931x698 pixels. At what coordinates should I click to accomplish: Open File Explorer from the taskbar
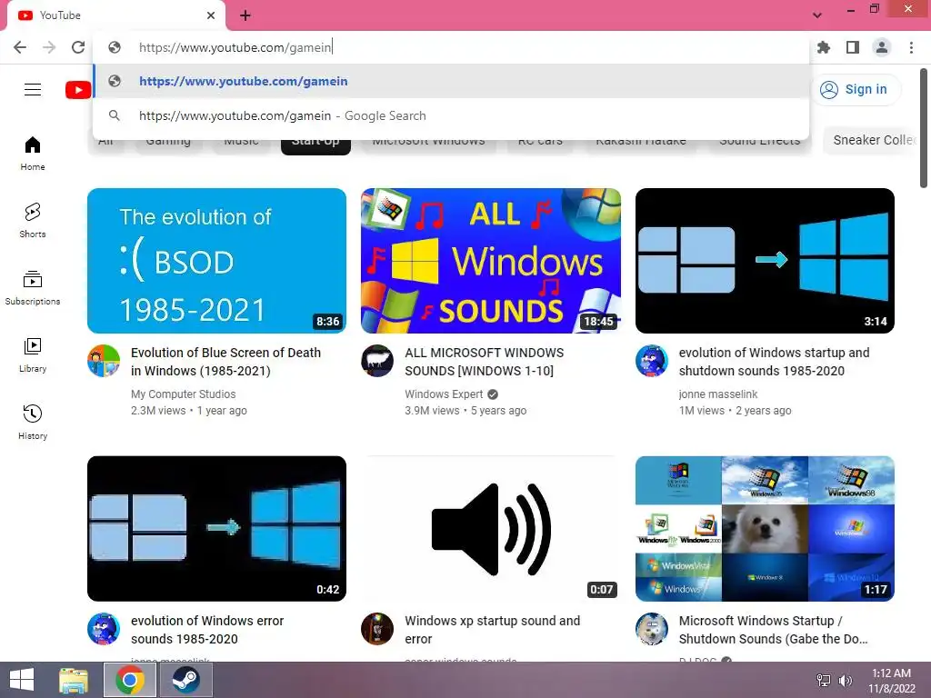click(74, 680)
